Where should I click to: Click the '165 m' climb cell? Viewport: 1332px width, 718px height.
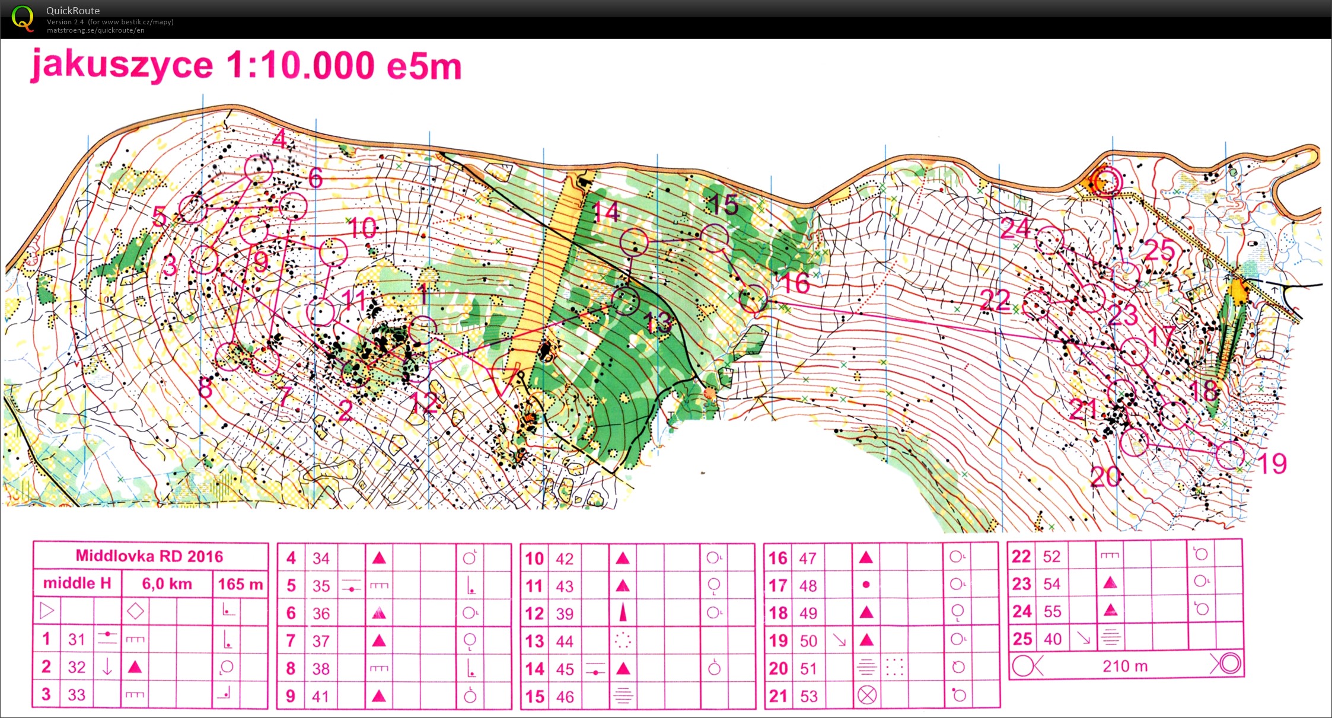(240, 584)
